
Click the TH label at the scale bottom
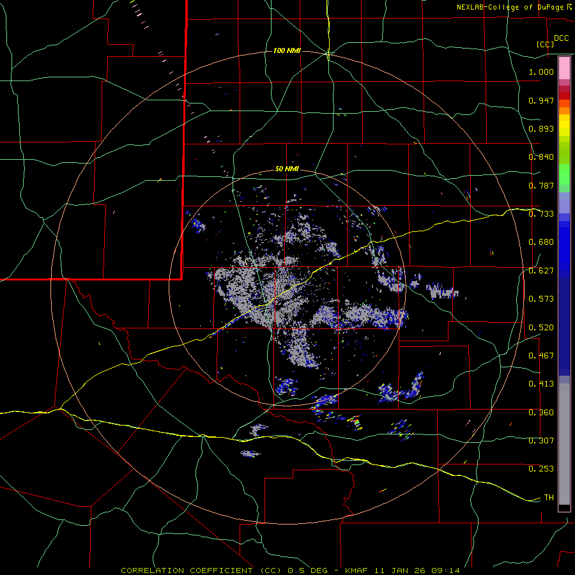549,498
